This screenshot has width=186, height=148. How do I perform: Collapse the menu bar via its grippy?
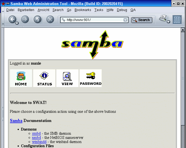tap(3, 10)
